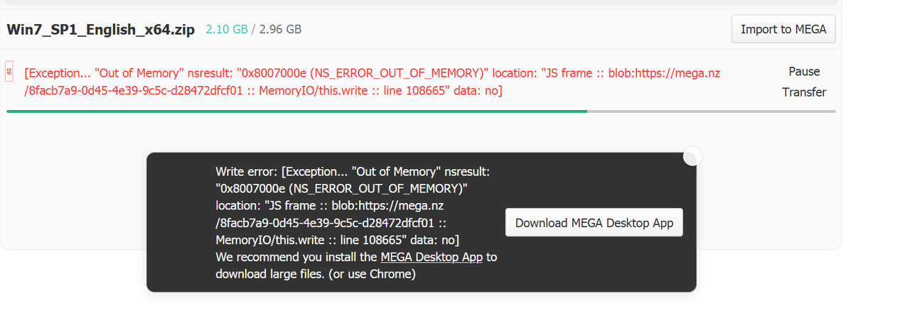Viewport: 910px width, 328px height.
Task: Click the 2.96 GB total size
Action: click(280, 29)
